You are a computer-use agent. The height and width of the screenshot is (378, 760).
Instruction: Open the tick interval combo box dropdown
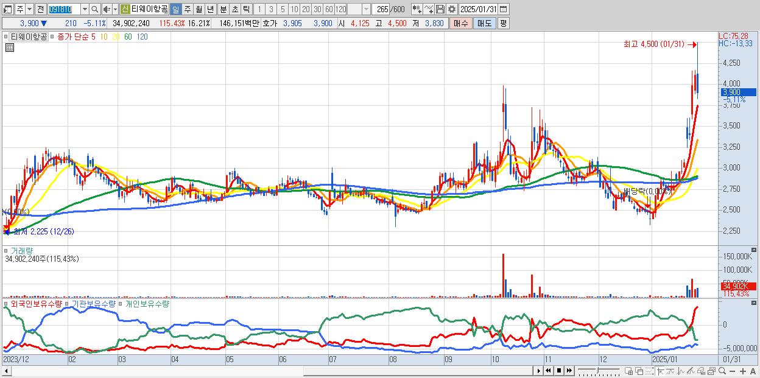tap(366, 9)
